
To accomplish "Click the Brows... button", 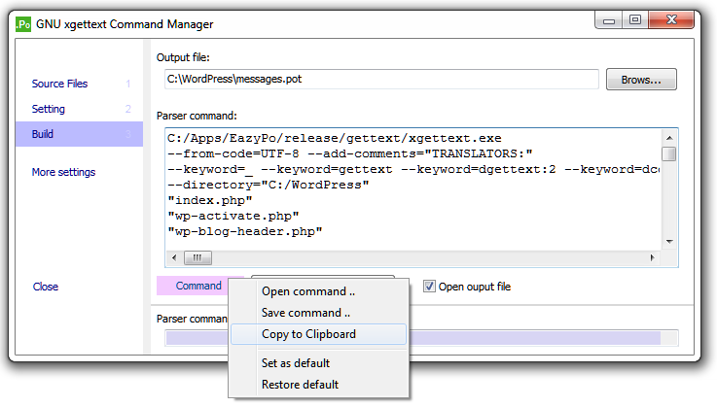I will 641,80.
